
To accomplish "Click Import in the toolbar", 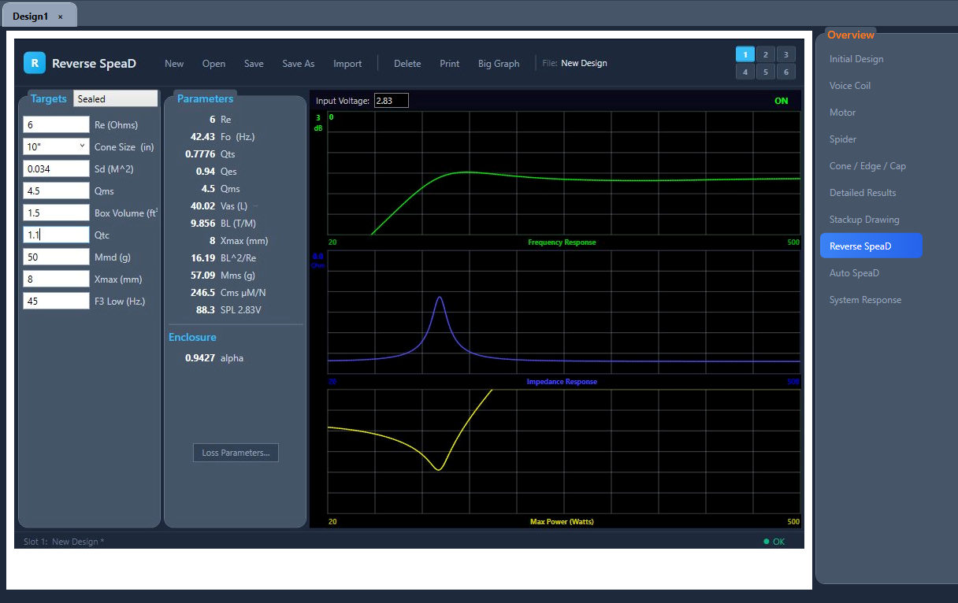I will point(347,64).
